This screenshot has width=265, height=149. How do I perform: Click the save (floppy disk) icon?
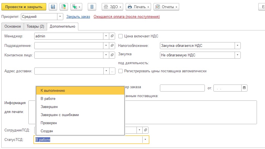(53, 7)
